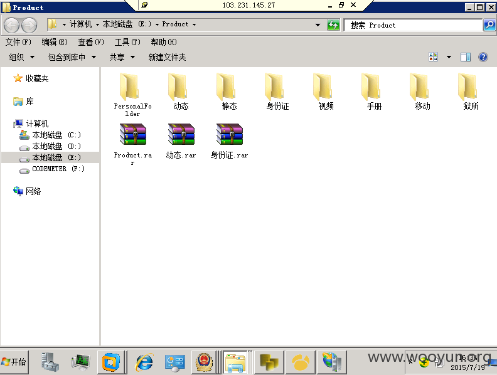The width and height of the screenshot is (497, 375).
Task: Open the 狱所 folder
Action: point(471,91)
